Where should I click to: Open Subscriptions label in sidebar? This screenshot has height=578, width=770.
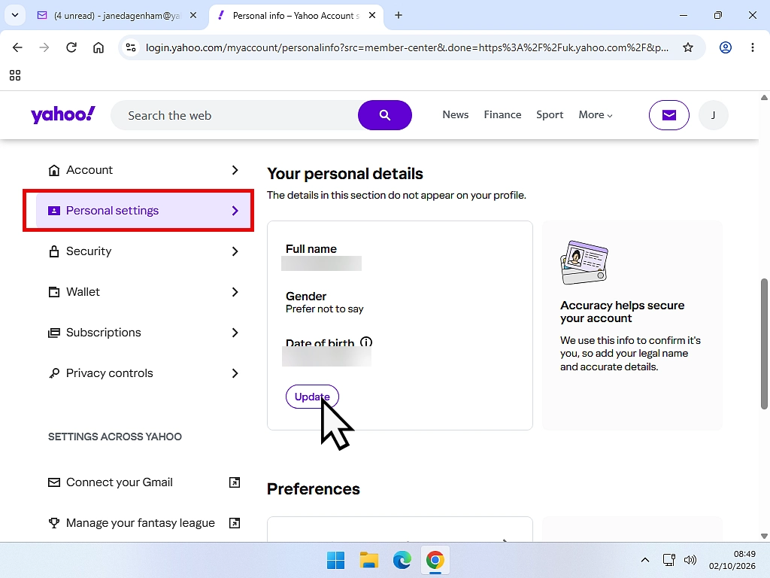pyautogui.click(x=104, y=333)
